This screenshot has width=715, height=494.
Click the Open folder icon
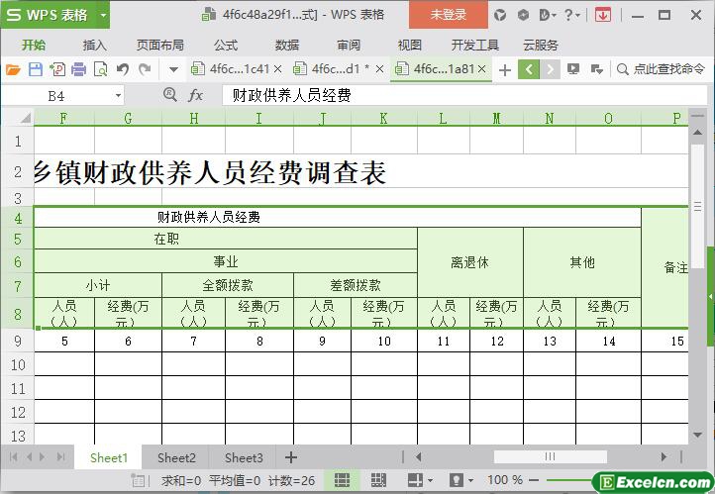pos(13,69)
